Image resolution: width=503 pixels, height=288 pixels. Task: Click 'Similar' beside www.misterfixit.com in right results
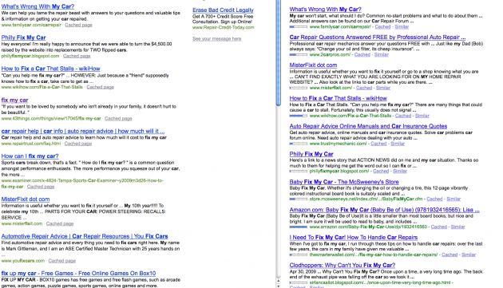click(383, 88)
